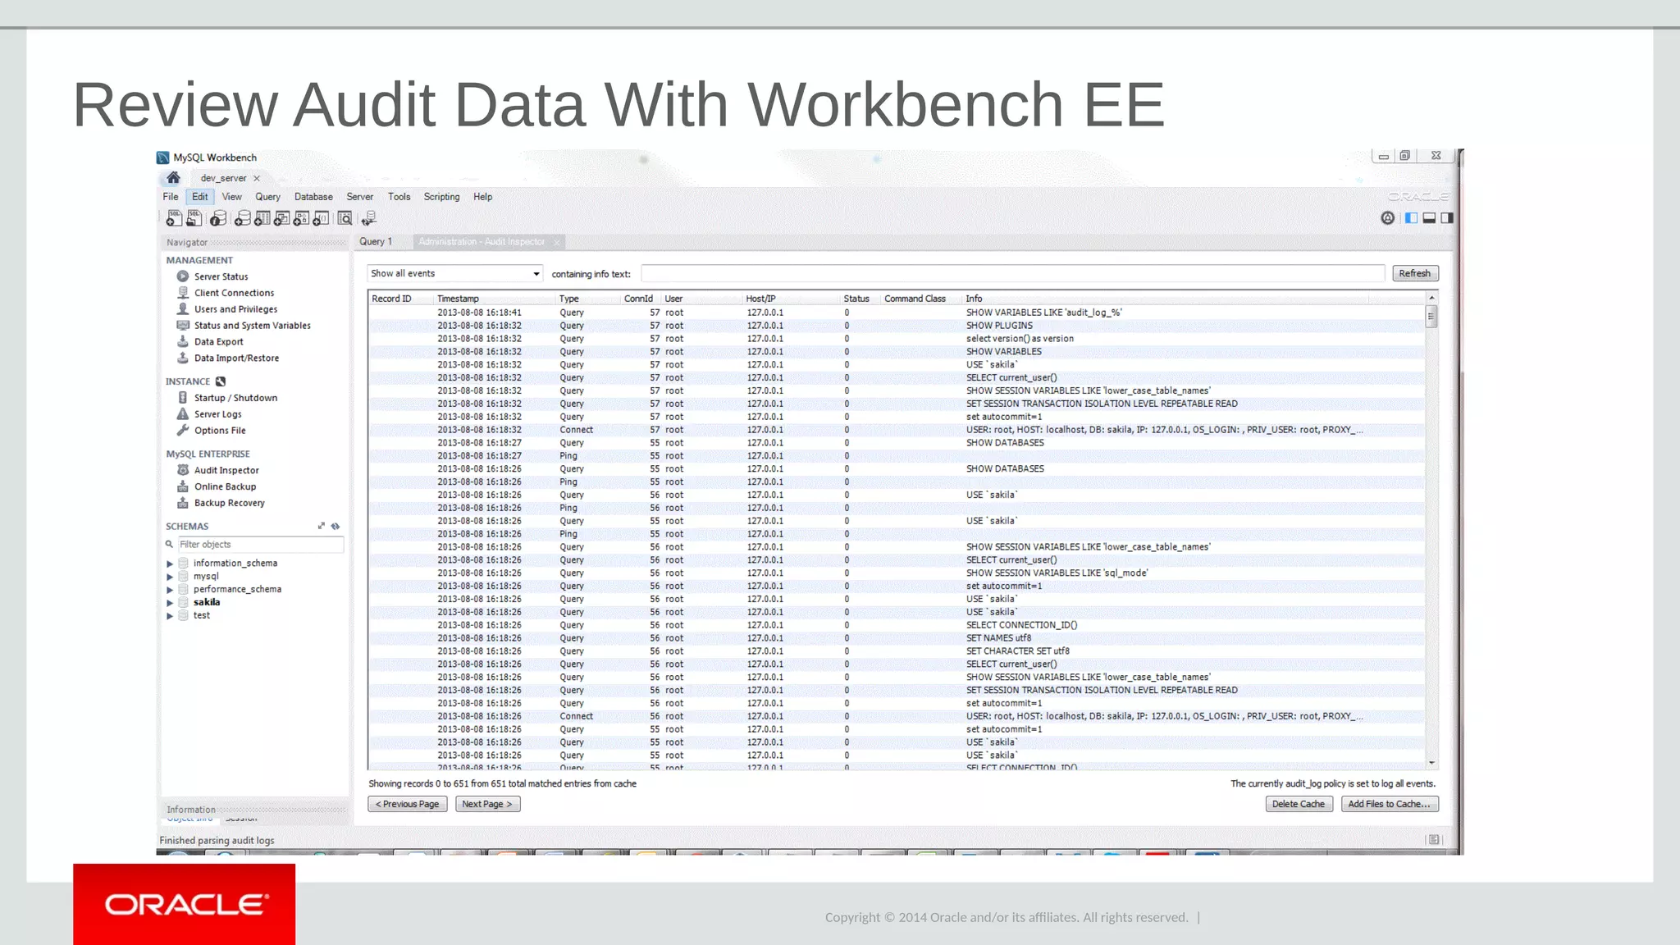Select the SHOW PLUGINS audit row

click(x=897, y=326)
